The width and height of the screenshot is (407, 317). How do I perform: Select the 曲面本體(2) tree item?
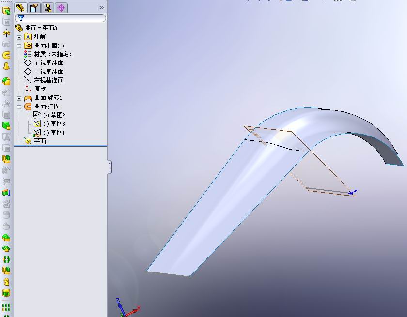49,45
